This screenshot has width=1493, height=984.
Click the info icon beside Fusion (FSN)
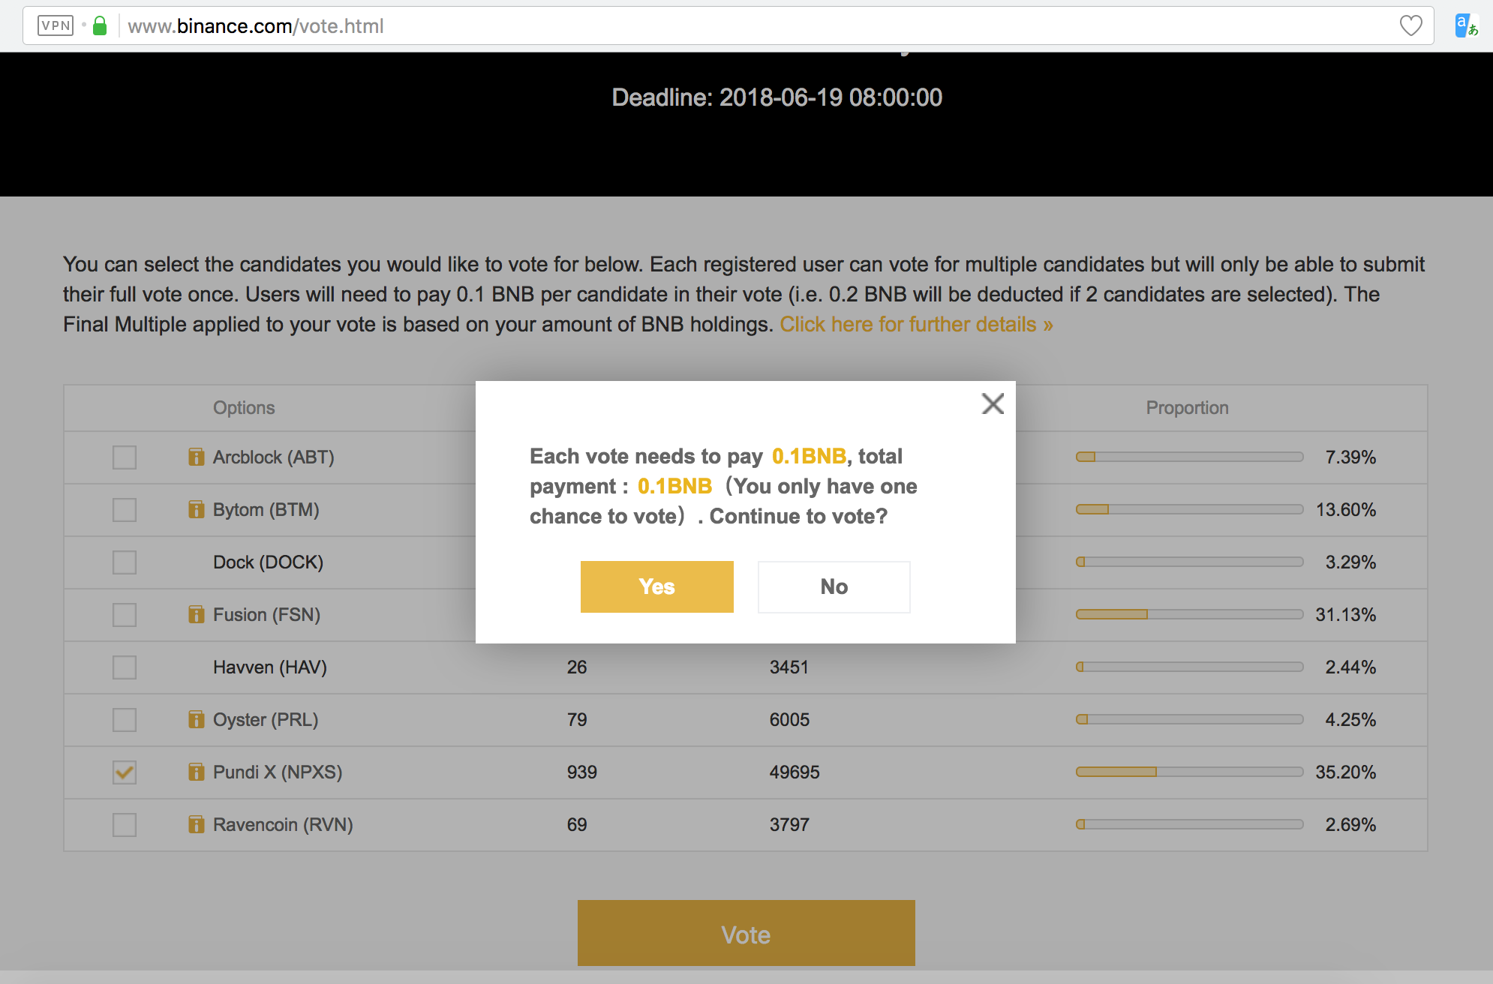pos(196,614)
